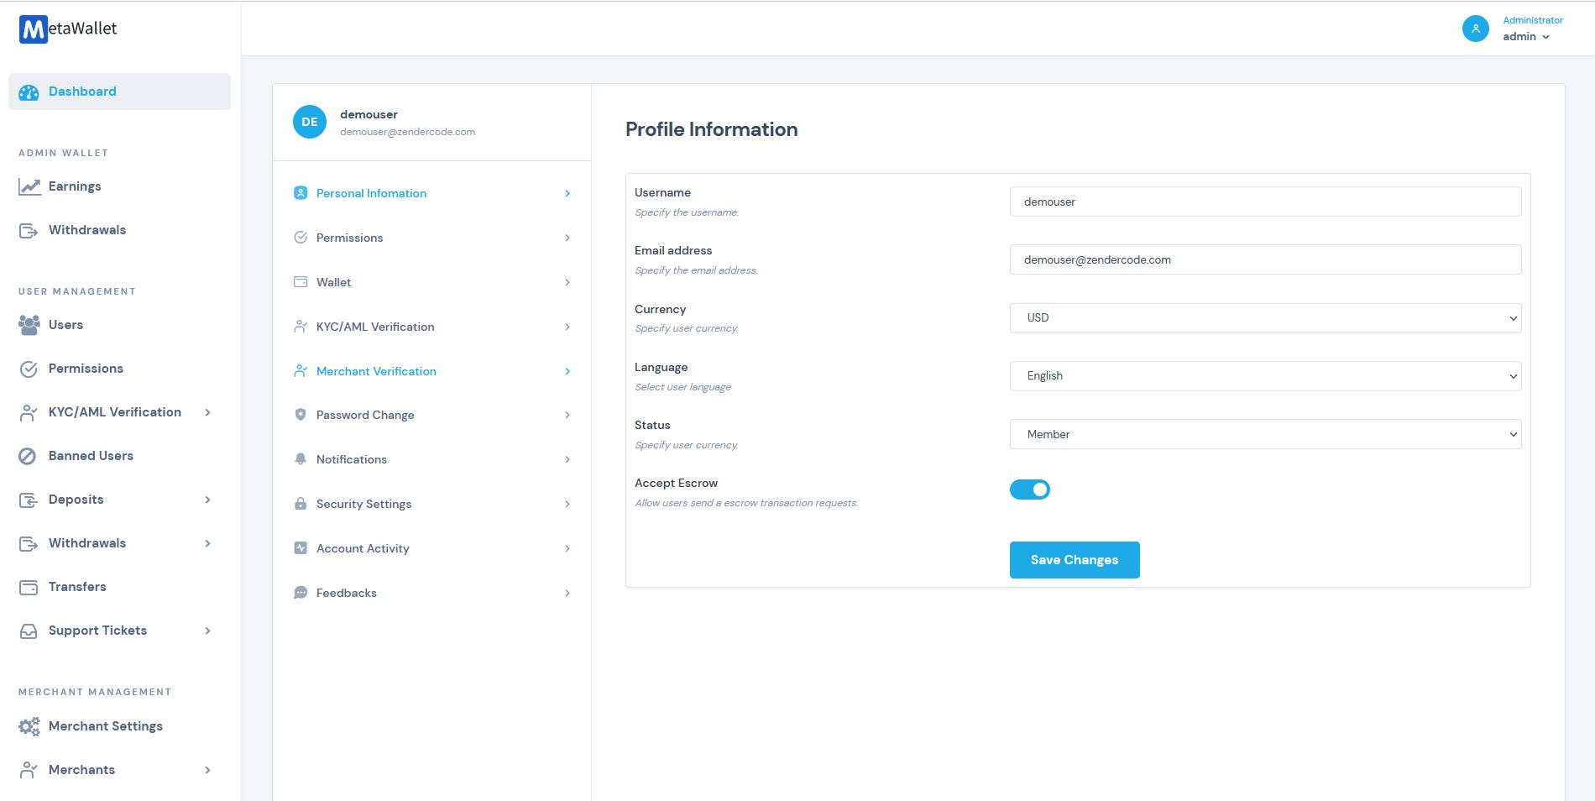1595x801 pixels.
Task: Click the Notifications bell icon
Action: 301,459
